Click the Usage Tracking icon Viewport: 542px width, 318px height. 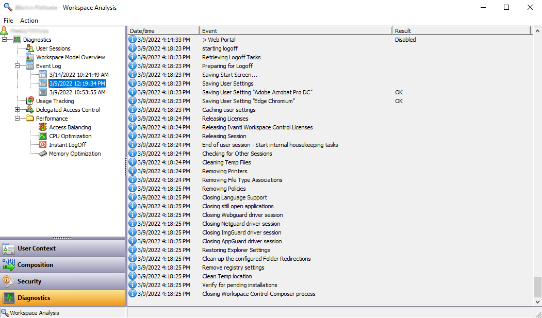click(30, 101)
